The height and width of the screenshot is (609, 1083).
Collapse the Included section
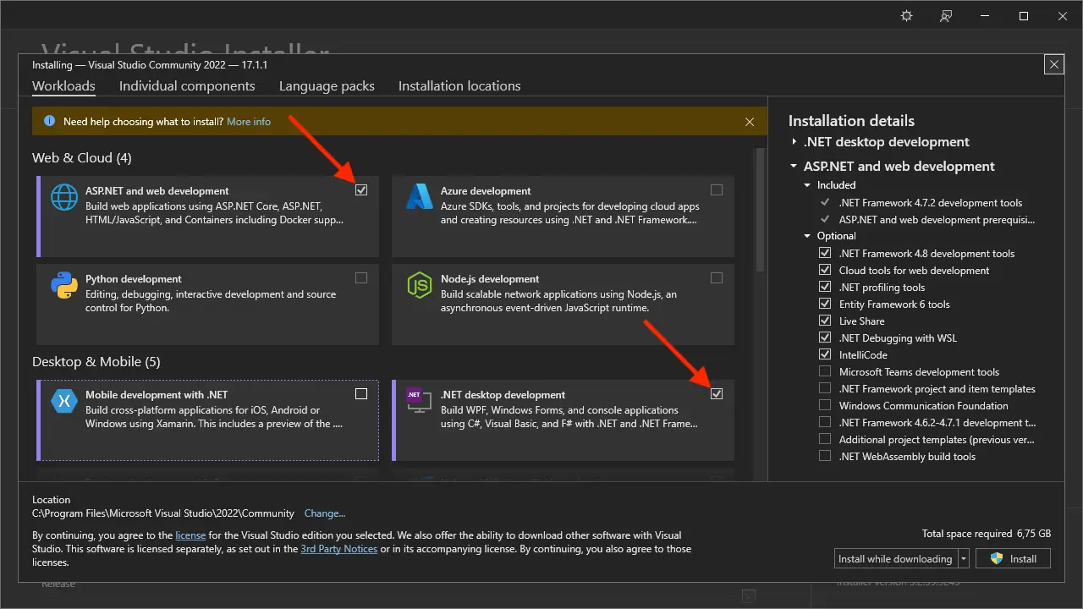click(x=808, y=185)
